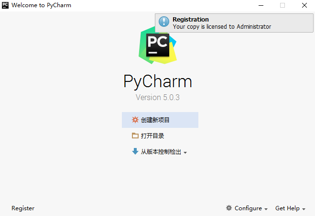Select the 创建新项目 option
The image size is (315, 216).
160,120
